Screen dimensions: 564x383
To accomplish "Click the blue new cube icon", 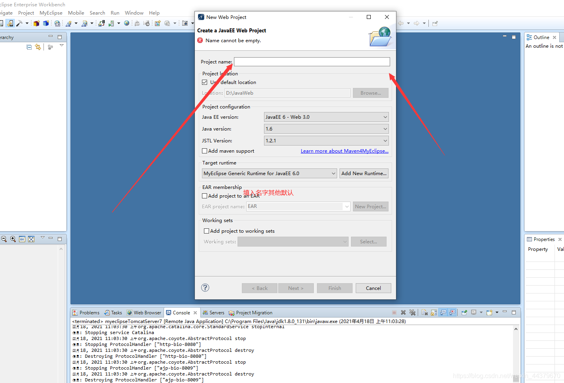I will pos(46,23).
